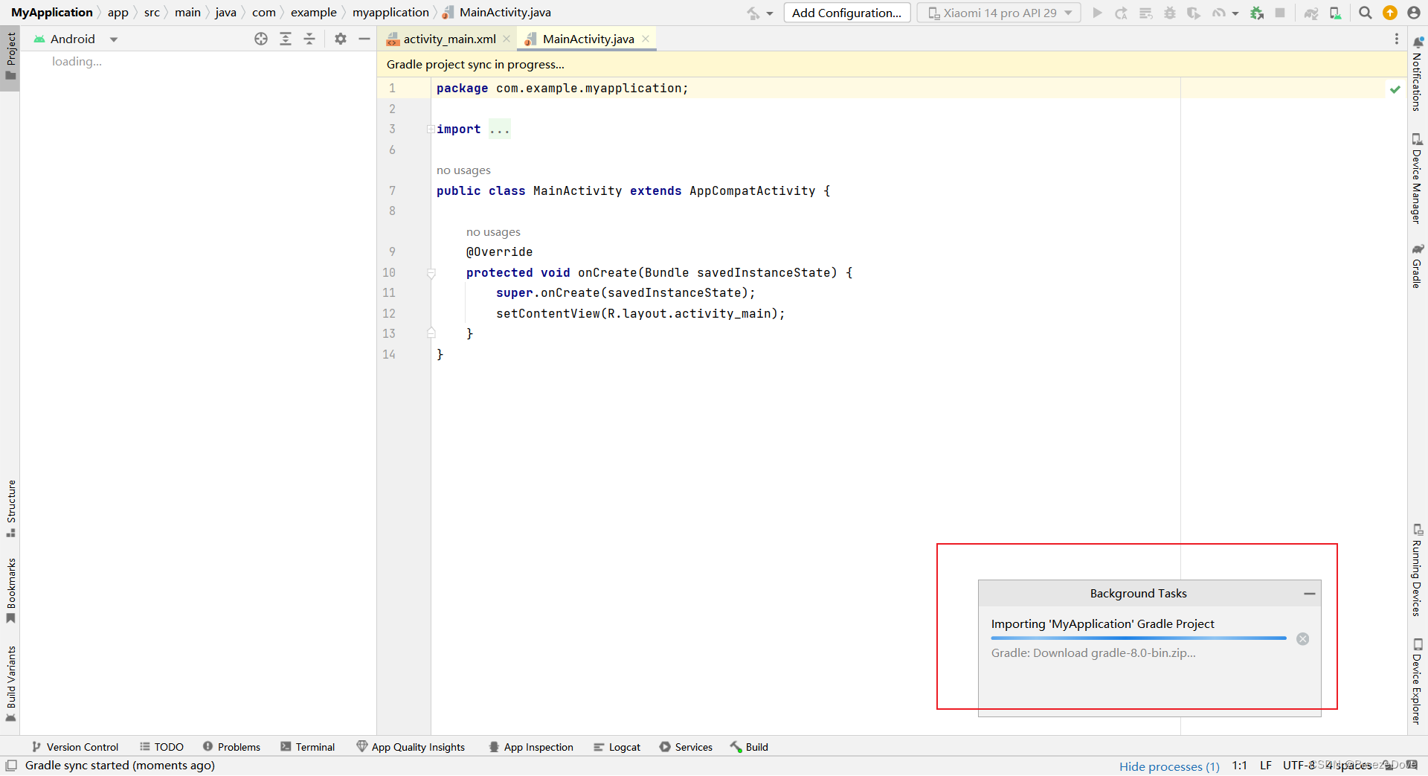
Task: Click the Apply Code Changes icon
Action: pos(1145,13)
